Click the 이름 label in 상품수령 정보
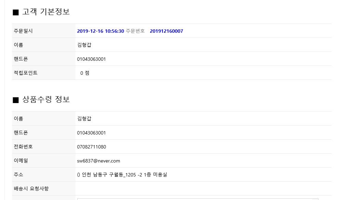The width and height of the screenshot is (354, 200). (18, 119)
